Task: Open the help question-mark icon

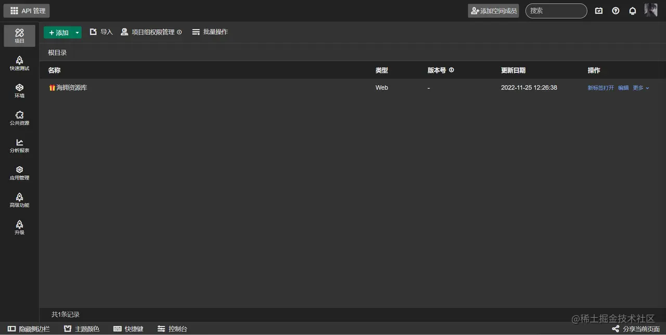Action: pos(616,10)
